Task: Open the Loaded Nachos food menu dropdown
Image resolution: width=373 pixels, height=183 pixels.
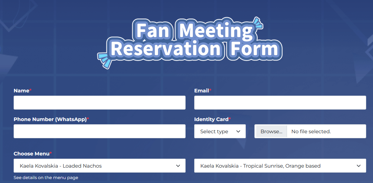Action: click(99, 166)
